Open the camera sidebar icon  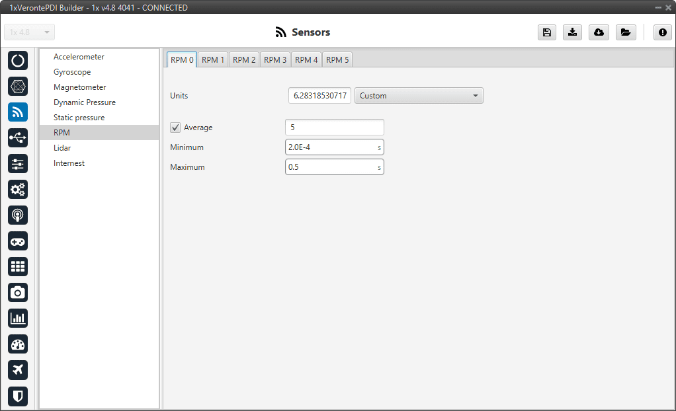[x=18, y=292]
